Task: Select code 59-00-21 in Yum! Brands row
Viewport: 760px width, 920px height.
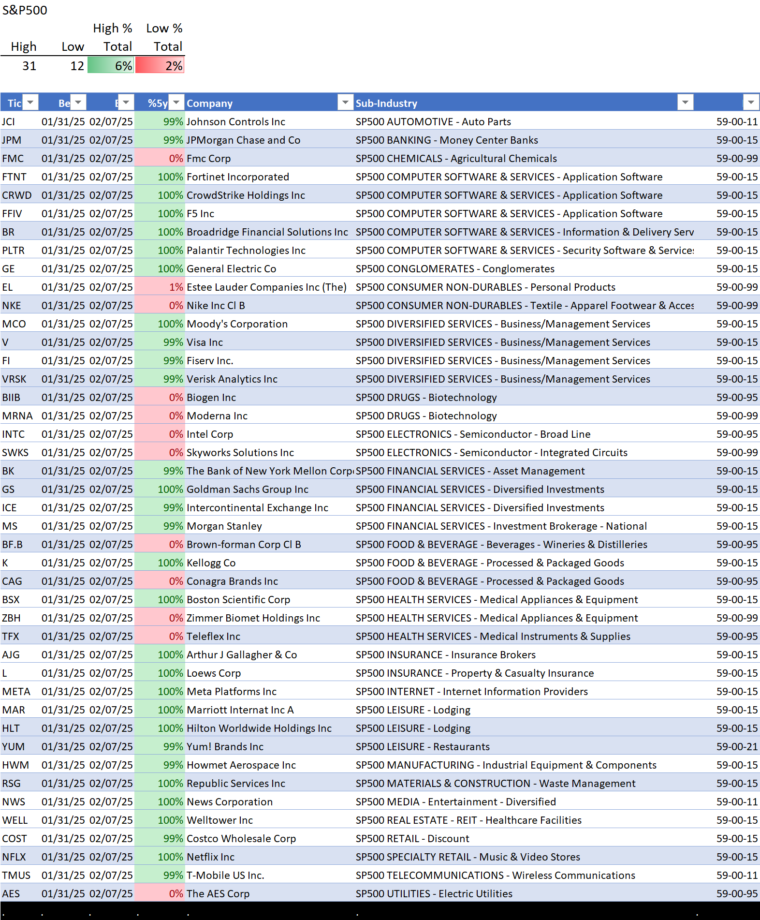Action: tap(727, 746)
